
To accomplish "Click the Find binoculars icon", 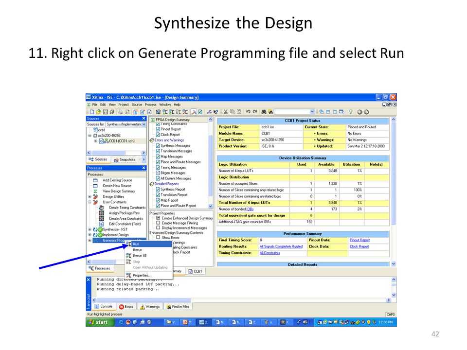I will point(264,112).
